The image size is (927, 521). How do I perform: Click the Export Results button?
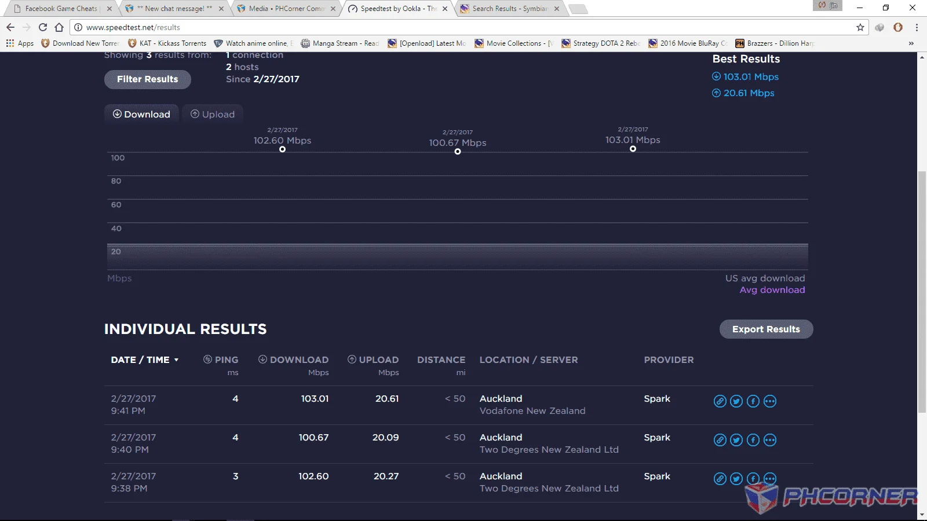pos(766,329)
